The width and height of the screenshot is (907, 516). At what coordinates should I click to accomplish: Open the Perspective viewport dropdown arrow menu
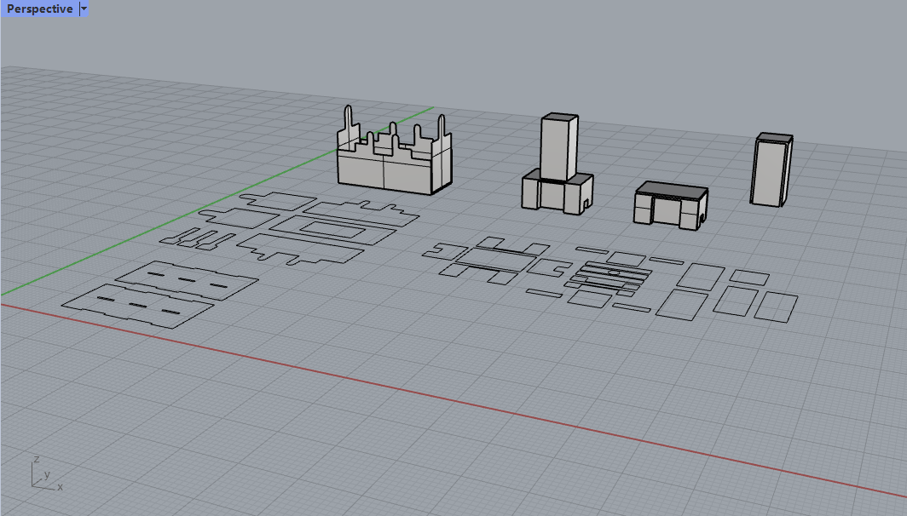[84, 9]
